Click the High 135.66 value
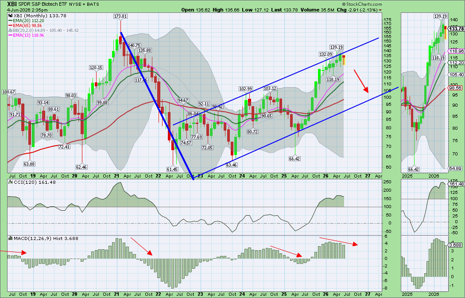Image resolution: width=465 pixels, height=298 pixels. [x=226, y=10]
